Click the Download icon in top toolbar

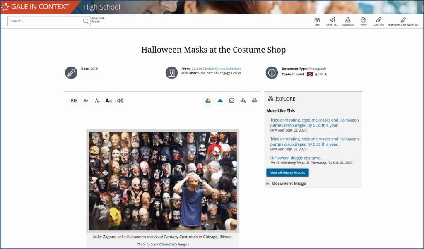[348, 21]
